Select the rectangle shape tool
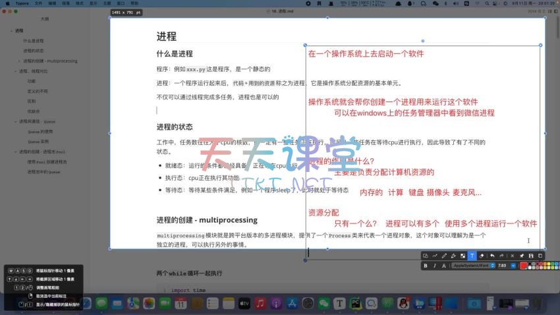Screen dimensions: 560x315 (x=425, y=255)
